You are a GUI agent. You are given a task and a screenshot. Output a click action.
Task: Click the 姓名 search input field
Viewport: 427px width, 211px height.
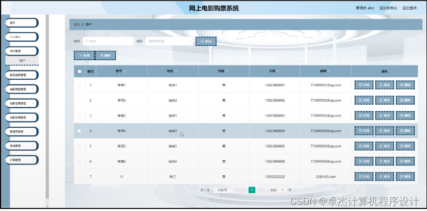tap(108, 41)
